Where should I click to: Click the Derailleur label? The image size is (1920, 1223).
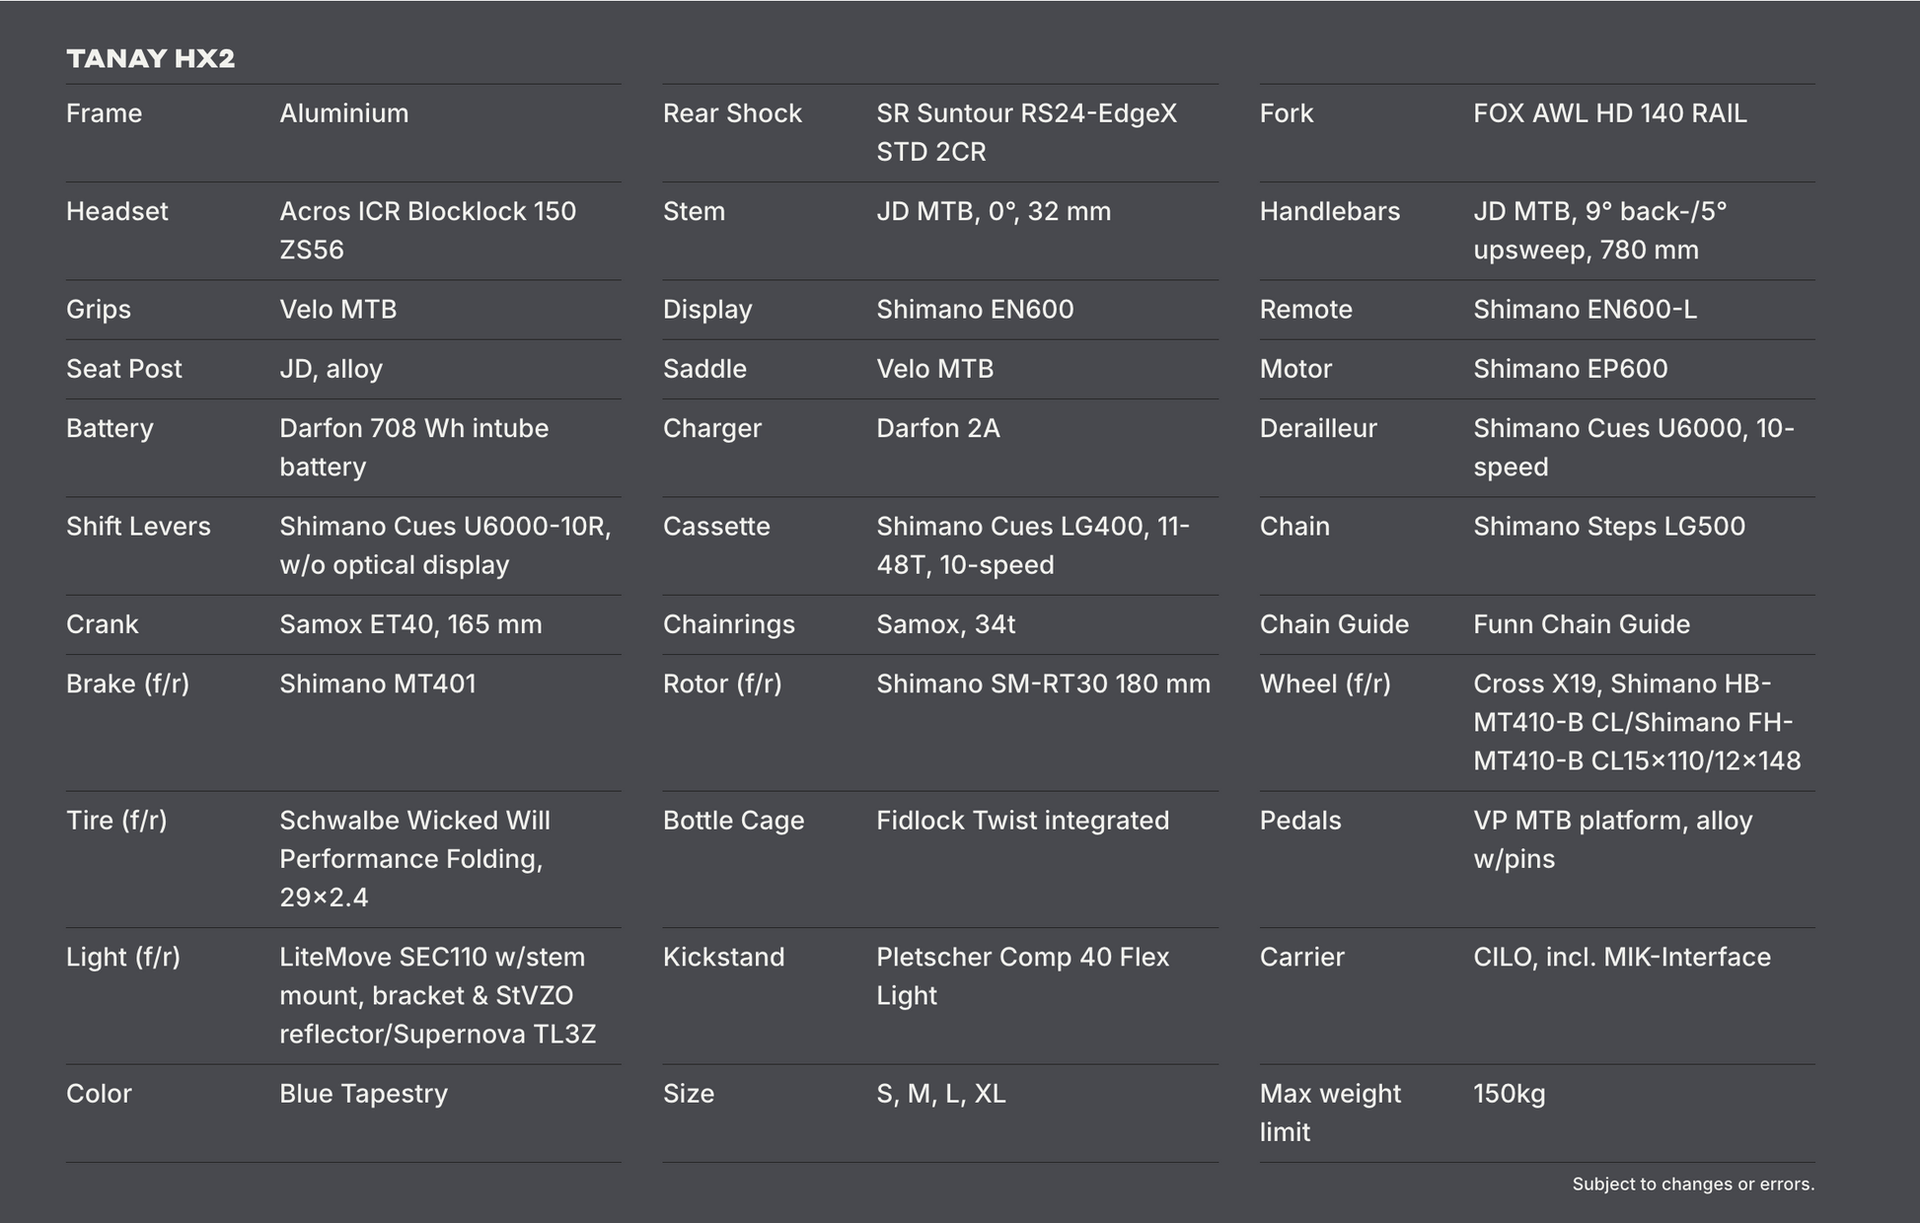coord(1317,428)
